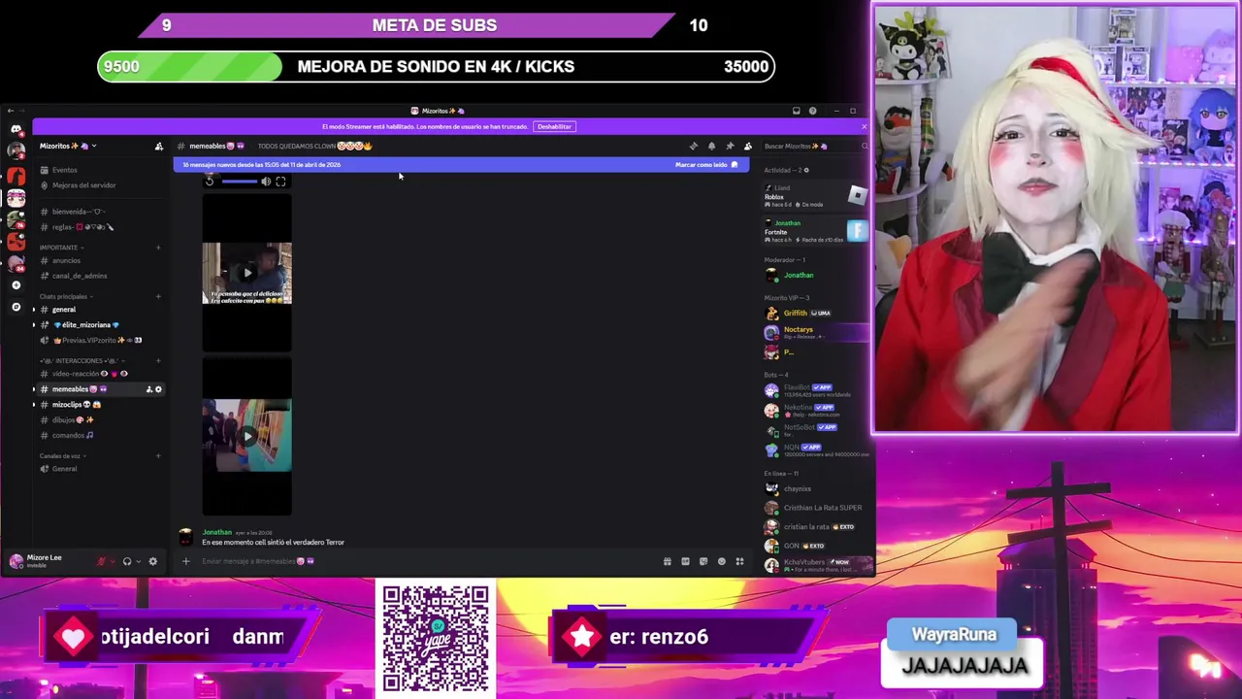This screenshot has height=699, width=1242.
Task: Open Jonathan's profile from message author
Action: (216, 532)
